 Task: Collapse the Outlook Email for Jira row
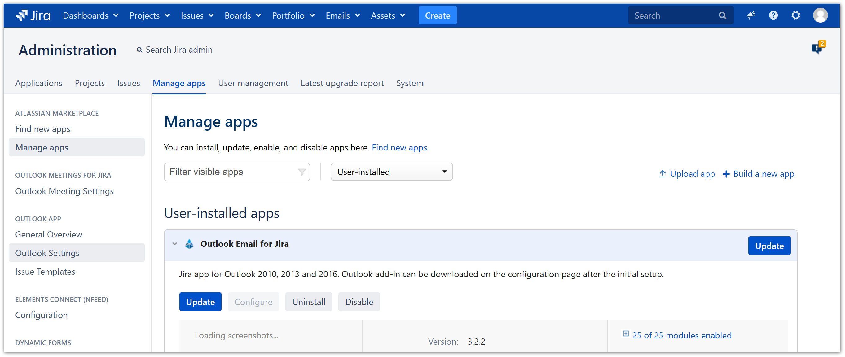(x=175, y=244)
